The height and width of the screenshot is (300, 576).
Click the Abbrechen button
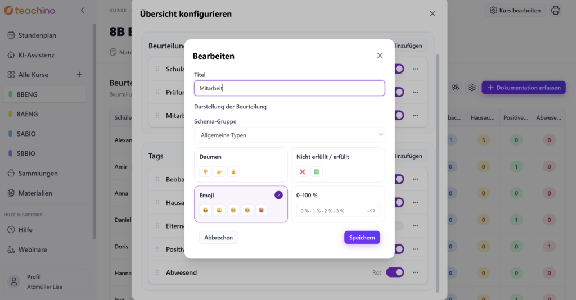click(219, 237)
